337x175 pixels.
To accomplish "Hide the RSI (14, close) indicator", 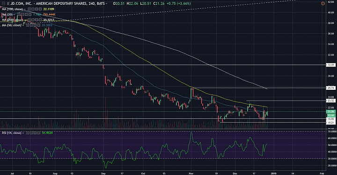I will 28,133.
